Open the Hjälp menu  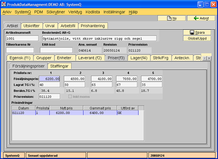coord(133,12)
